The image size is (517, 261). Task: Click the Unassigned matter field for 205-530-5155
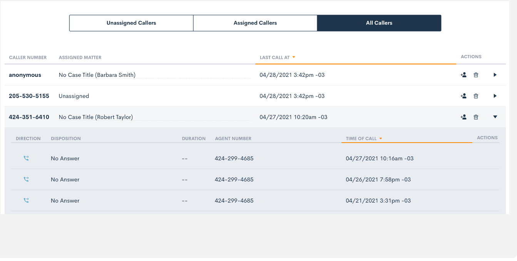click(74, 96)
